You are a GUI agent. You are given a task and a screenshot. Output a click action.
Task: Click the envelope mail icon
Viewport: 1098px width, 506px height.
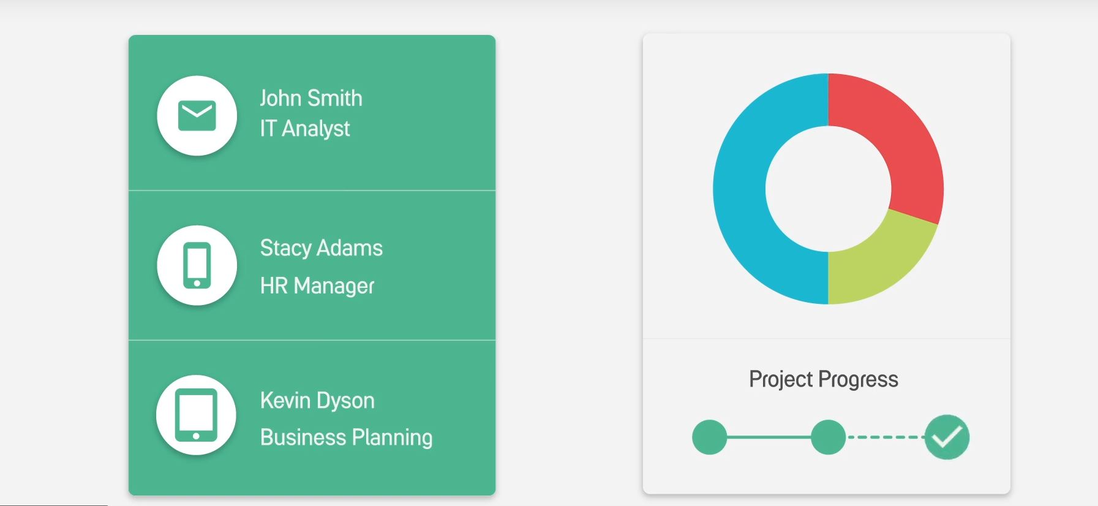(197, 116)
